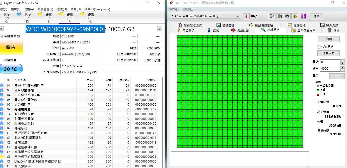Open the 隨機存取 random access tab
347x168 pixels.
[297, 25]
